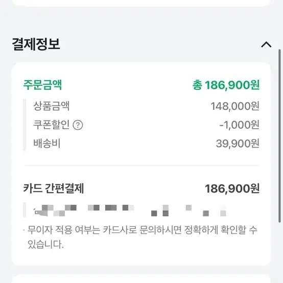Select the green 주문금액 label
The height and width of the screenshot is (283, 283).
pos(42,85)
